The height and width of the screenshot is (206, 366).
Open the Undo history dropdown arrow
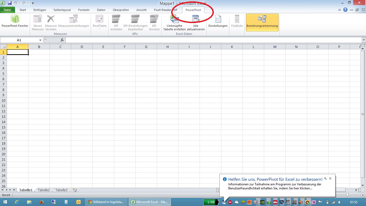[x=19, y=3]
